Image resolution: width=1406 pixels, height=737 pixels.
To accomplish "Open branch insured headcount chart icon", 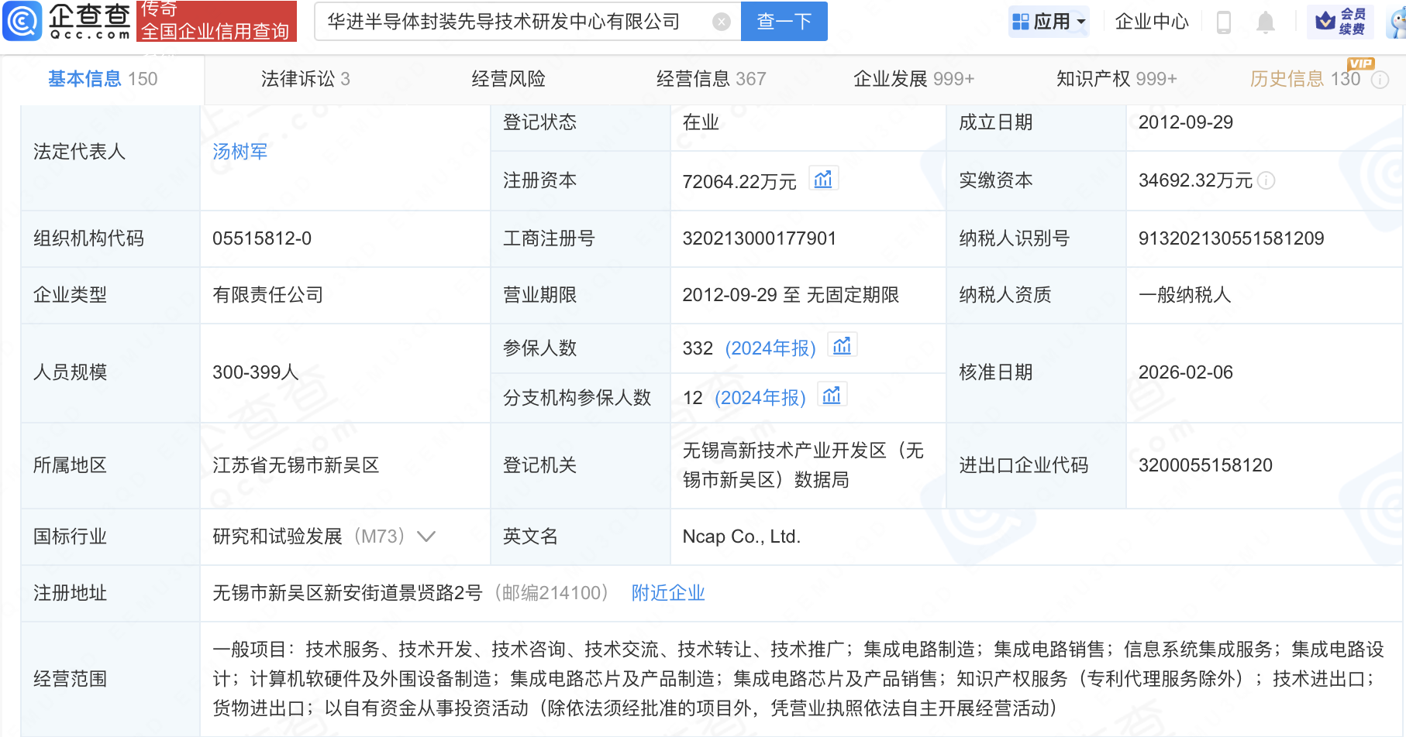I will (x=832, y=396).
